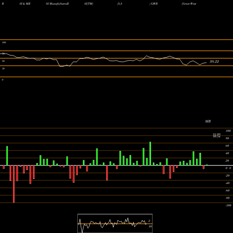233x233 pixels.
Task: Click the tallest red bar reaching -100
Action: [x=14, y=184]
